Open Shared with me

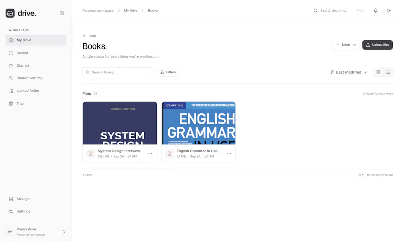[x=36, y=78]
